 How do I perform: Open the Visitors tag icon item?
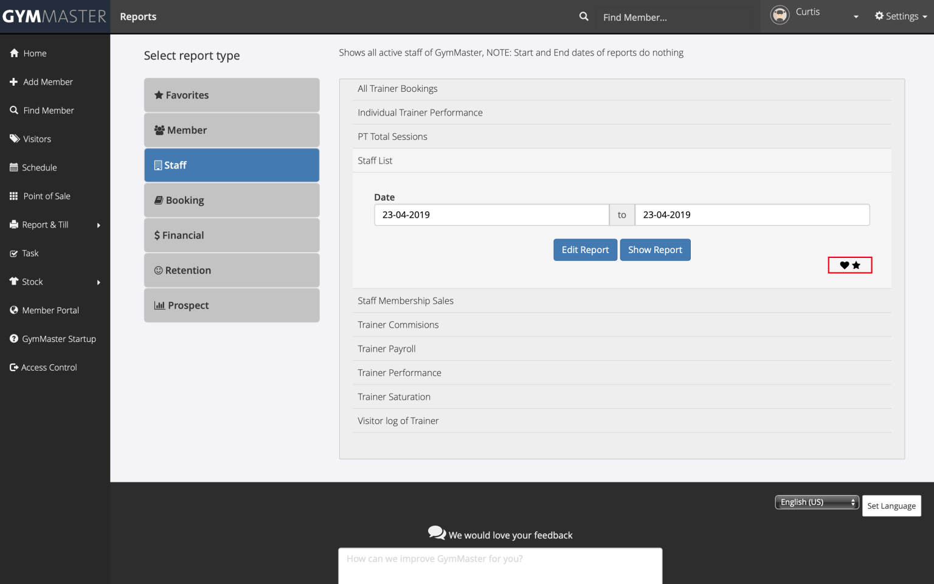[36, 139]
